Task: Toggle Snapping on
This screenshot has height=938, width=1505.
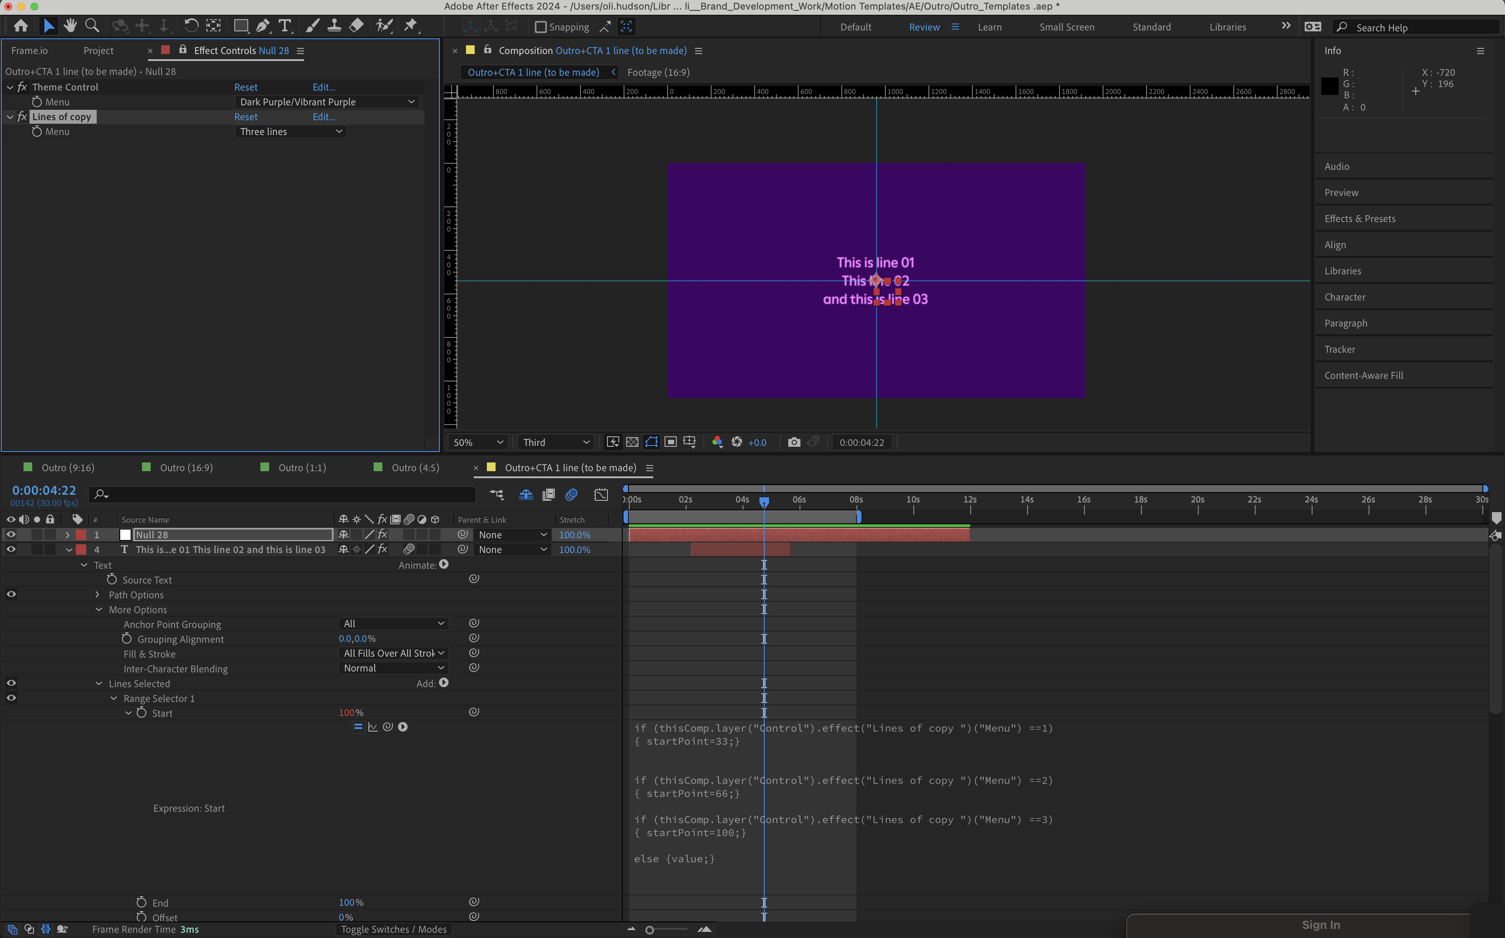Action: pos(540,27)
